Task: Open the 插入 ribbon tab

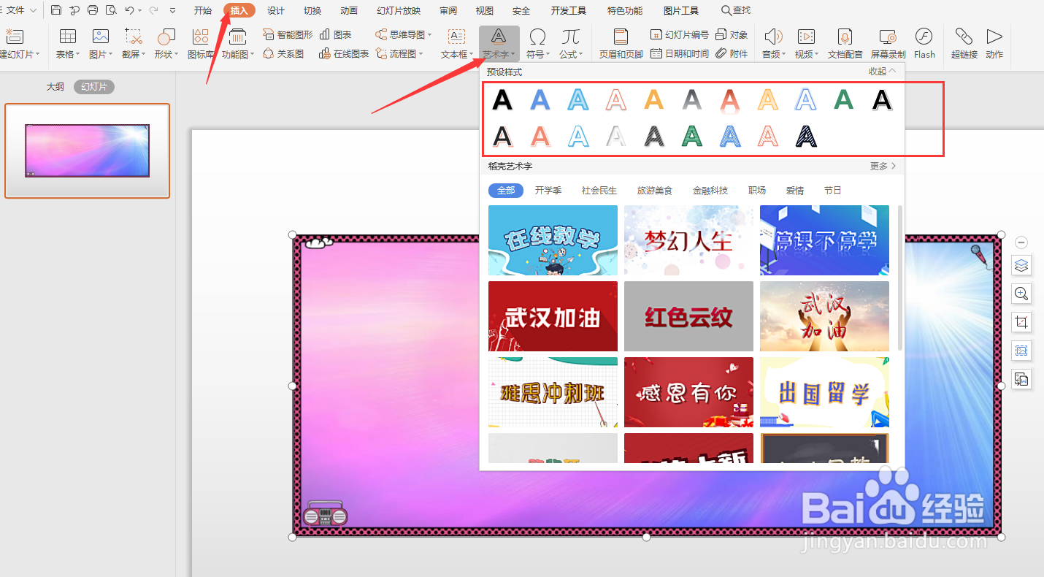Action: [239, 10]
